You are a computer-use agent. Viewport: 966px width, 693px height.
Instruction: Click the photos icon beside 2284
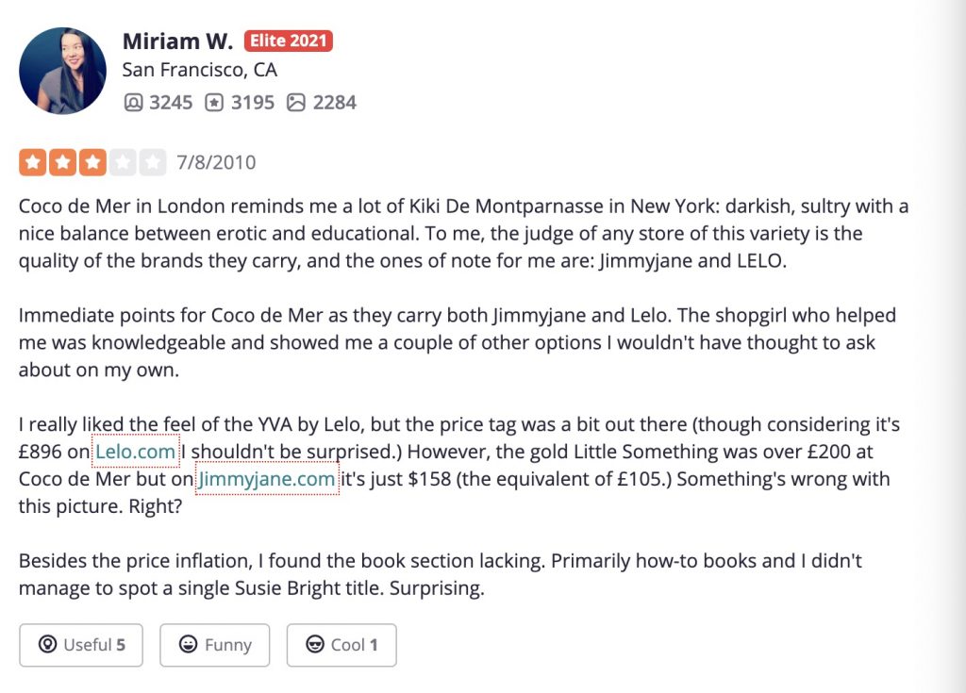pos(295,102)
